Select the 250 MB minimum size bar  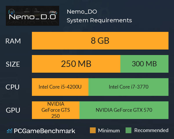point(76,64)
